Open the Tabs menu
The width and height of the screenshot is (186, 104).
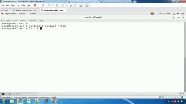click(23, 5)
